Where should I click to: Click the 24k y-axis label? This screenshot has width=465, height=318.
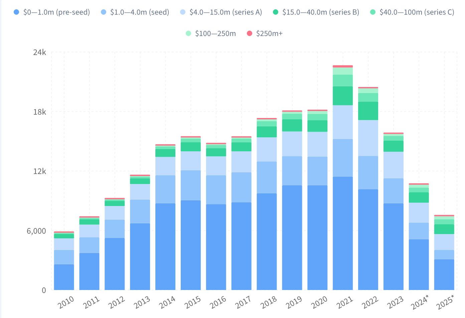tap(39, 52)
